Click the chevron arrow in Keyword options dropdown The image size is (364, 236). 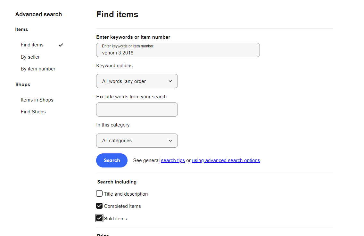pos(170,81)
